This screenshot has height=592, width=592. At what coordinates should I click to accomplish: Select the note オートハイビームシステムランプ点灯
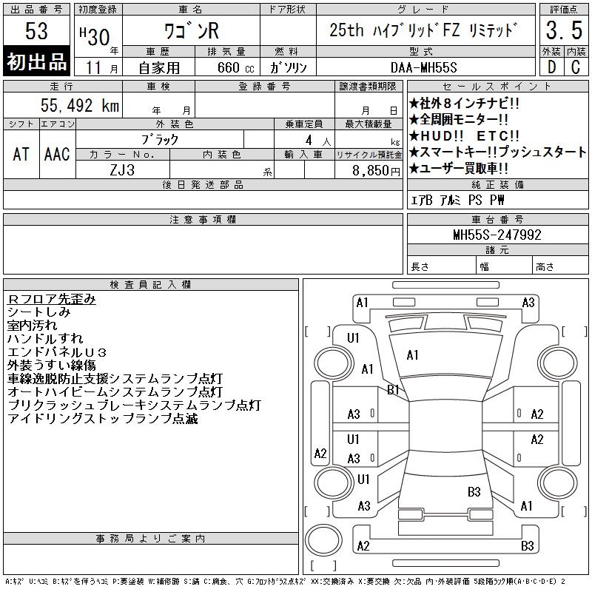[115, 391]
